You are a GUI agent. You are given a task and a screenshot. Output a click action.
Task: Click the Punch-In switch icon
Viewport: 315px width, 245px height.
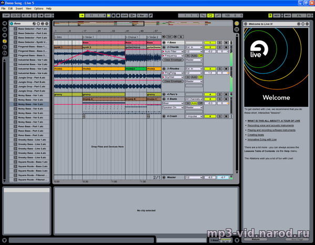pyautogui.click(x=203, y=15)
